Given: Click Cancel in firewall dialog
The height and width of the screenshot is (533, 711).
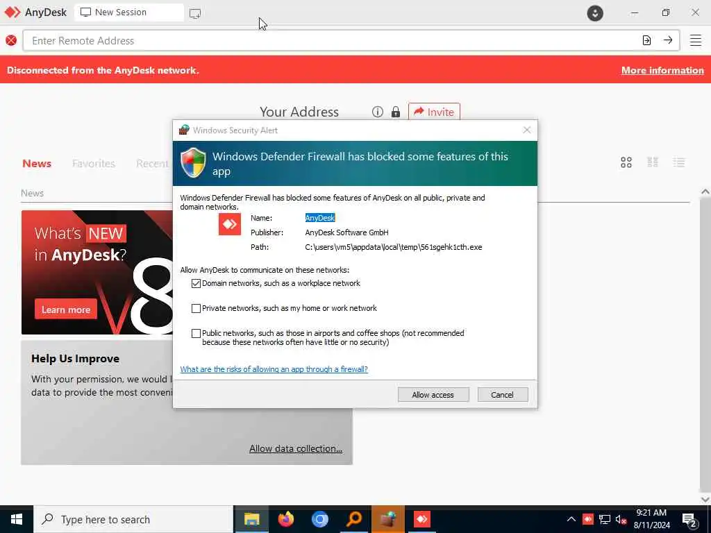Looking at the screenshot, I should point(503,395).
